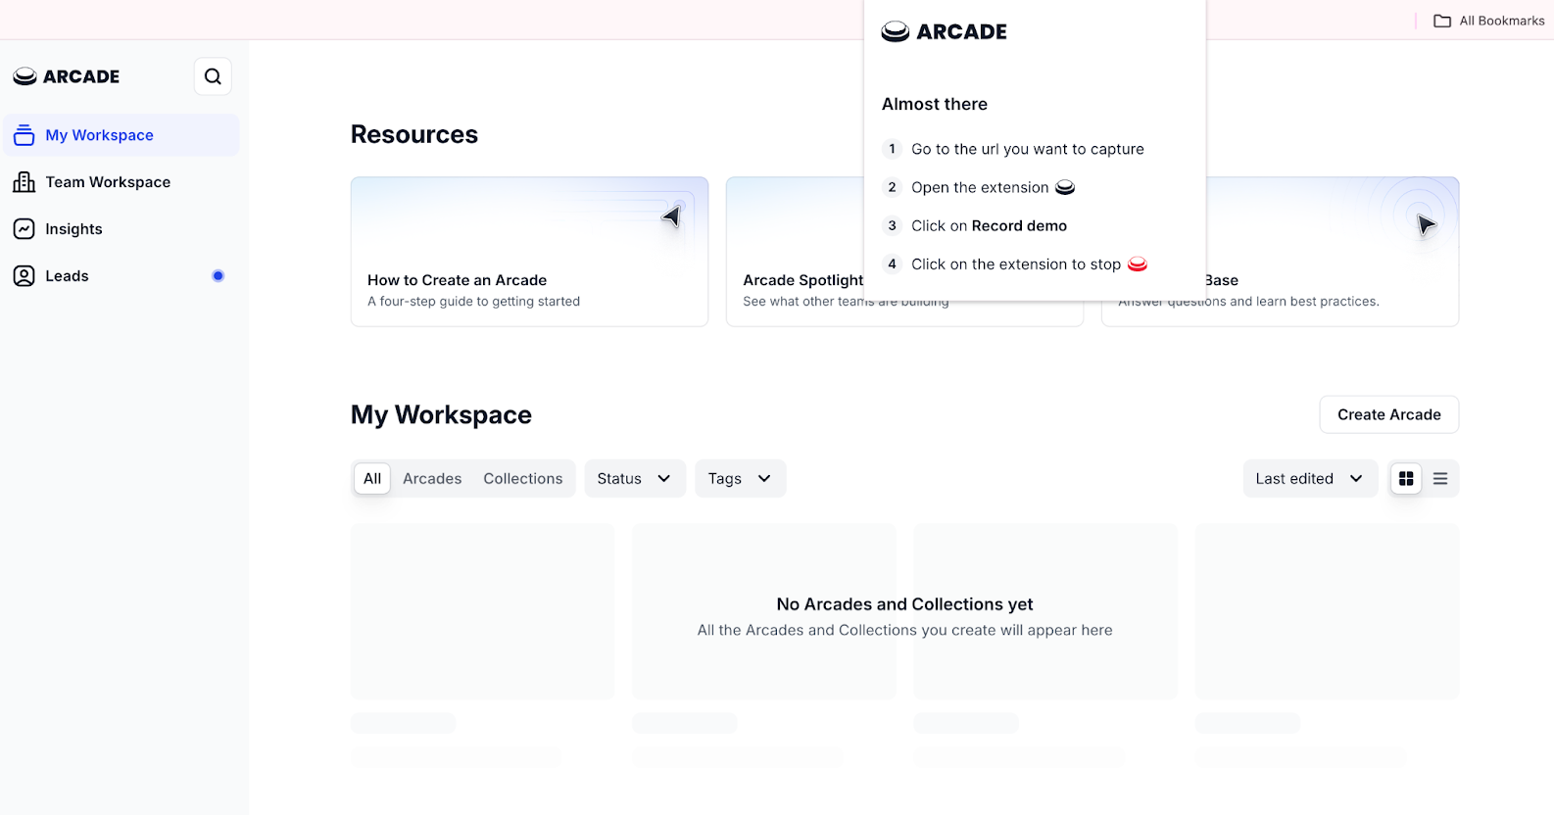Click the Insights chart icon
Viewport: 1554px width, 815px height.
click(x=24, y=229)
